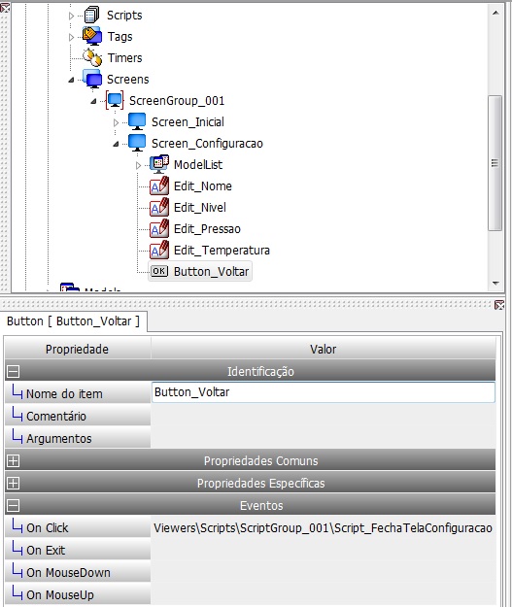
Task: Click the tree vertical scrollbar thumb
Action: [x=495, y=163]
